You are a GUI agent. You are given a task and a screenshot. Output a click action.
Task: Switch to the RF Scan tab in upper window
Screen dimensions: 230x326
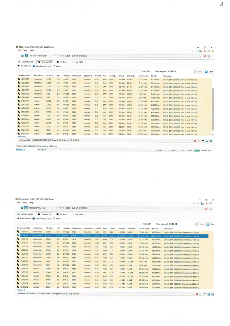(x=62, y=62)
